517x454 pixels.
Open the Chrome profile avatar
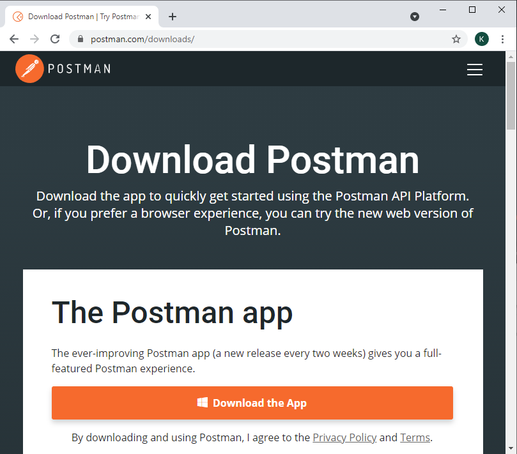[x=482, y=39]
